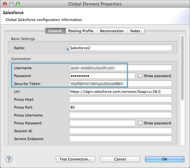Click the green zoom window button

[x=18, y=4]
